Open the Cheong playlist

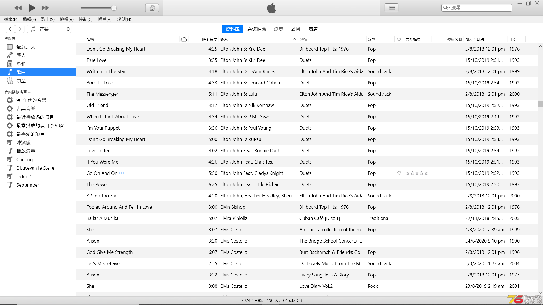38,160
